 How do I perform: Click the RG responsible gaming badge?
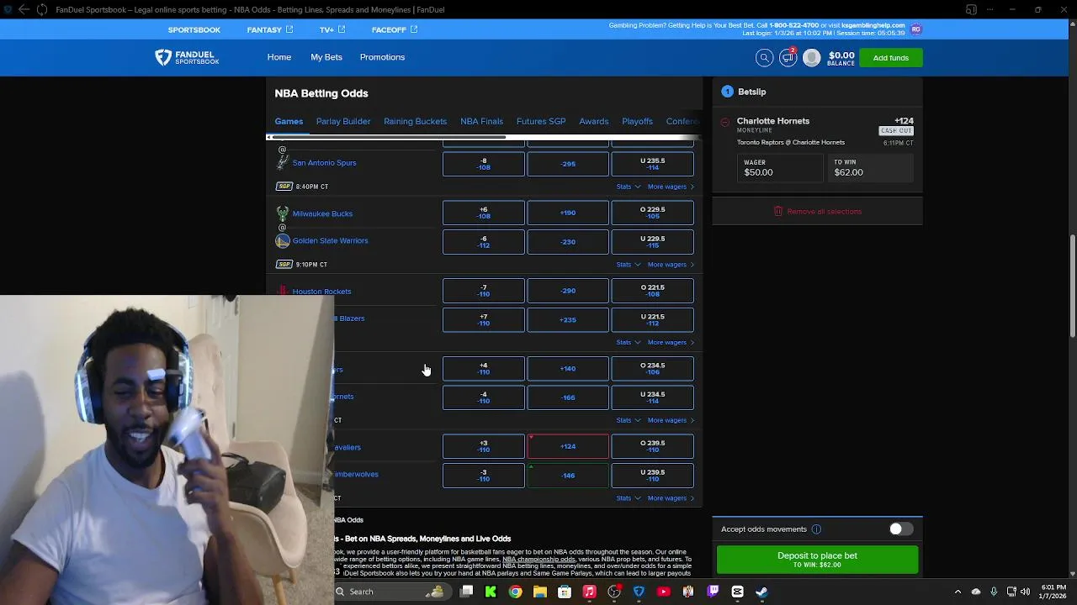pos(916,29)
